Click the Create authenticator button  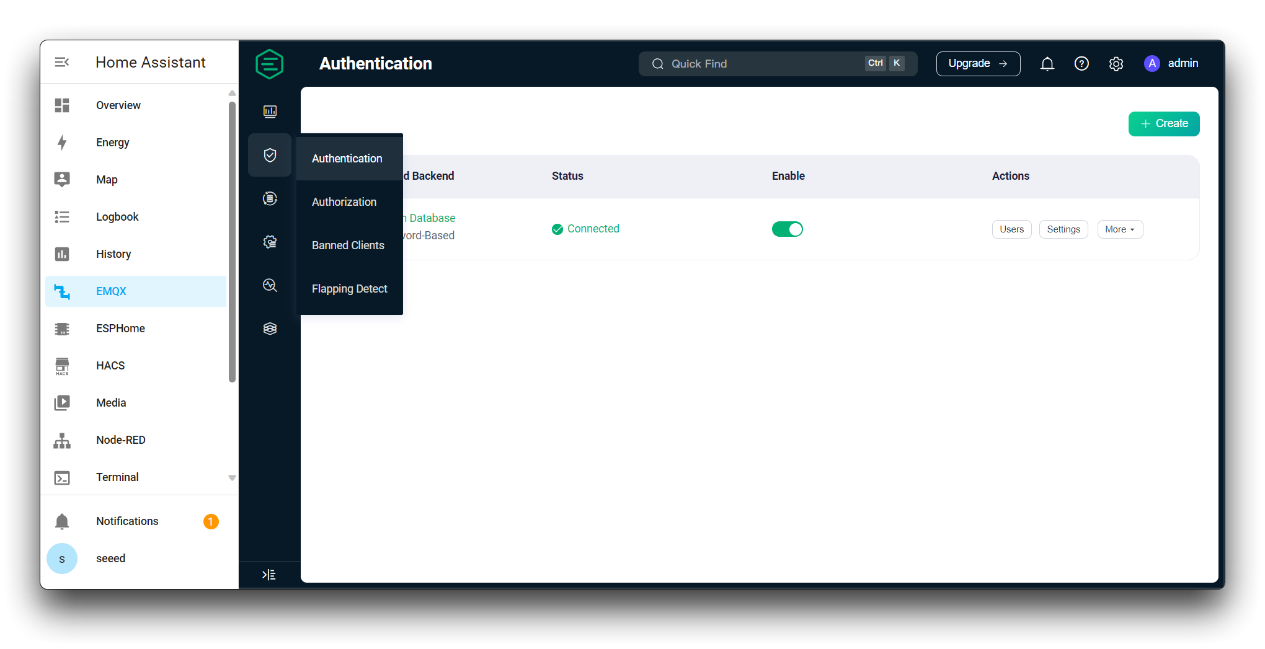(1164, 123)
